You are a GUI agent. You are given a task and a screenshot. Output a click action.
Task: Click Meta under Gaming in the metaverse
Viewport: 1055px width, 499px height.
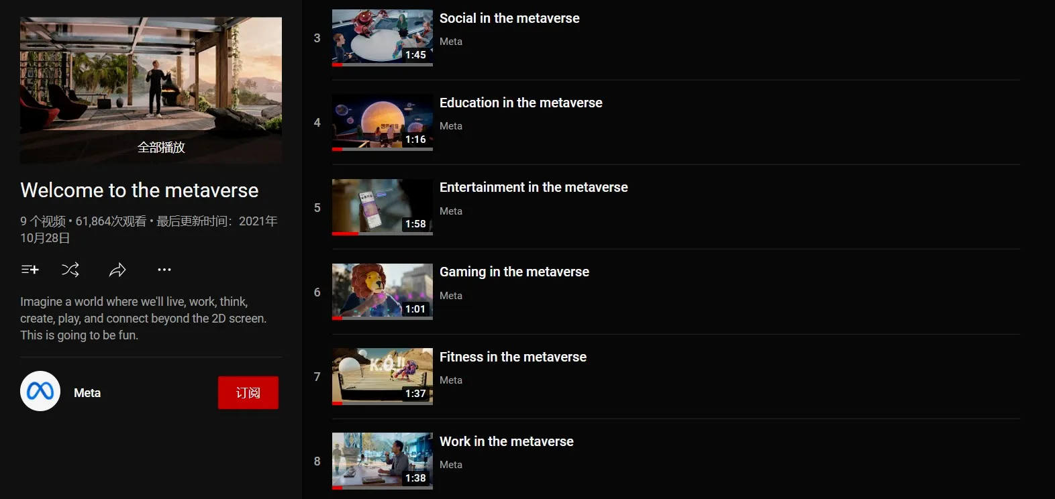click(x=451, y=296)
